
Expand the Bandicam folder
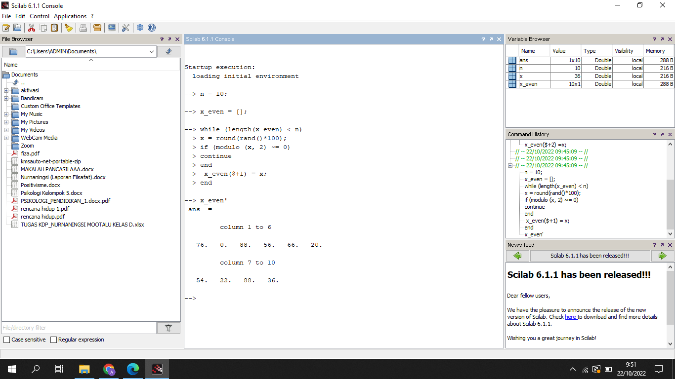click(6, 98)
